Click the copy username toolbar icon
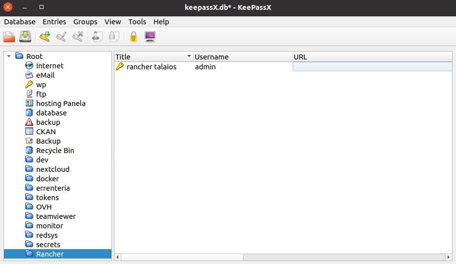The height and width of the screenshot is (264, 456). click(x=98, y=37)
